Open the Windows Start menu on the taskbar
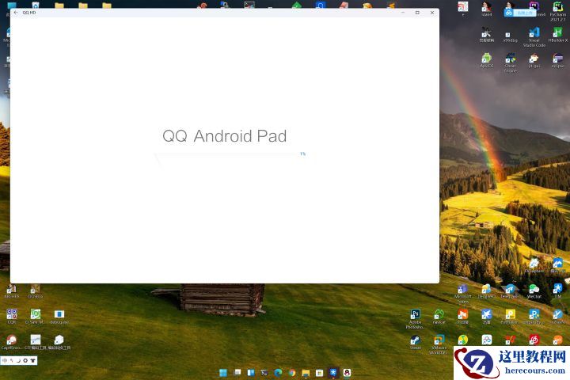Viewport: 570px width, 380px height. pos(223,373)
